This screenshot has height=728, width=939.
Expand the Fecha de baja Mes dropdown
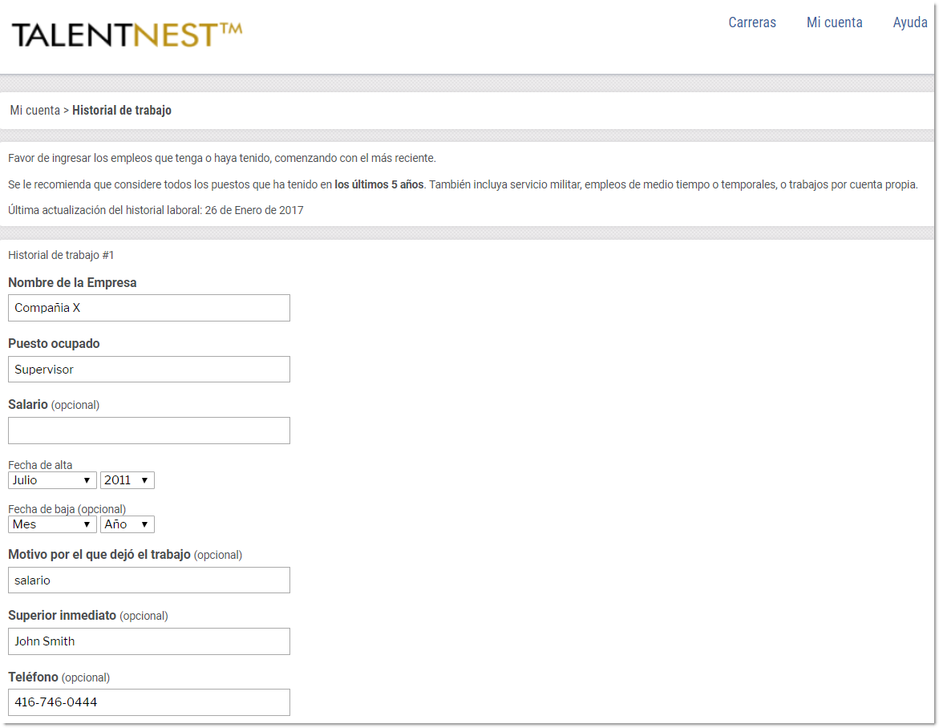(52, 524)
